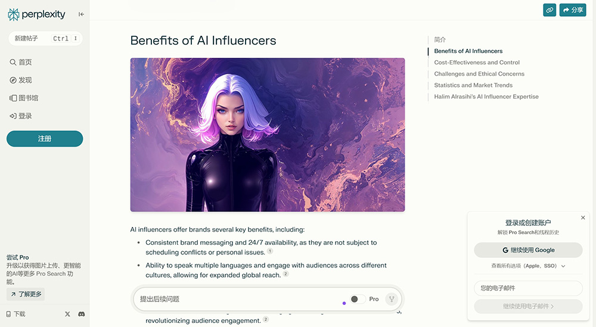Click 继续使用 Google button
This screenshot has height=327, width=596.
pos(528,250)
